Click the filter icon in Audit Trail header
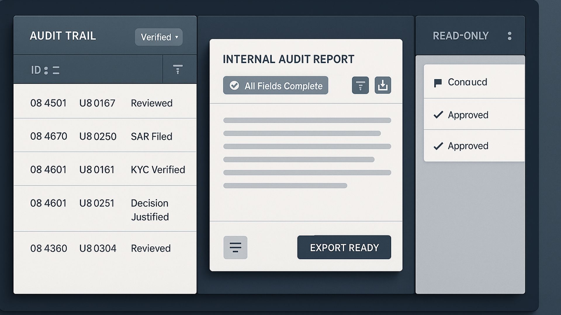 [x=178, y=69]
